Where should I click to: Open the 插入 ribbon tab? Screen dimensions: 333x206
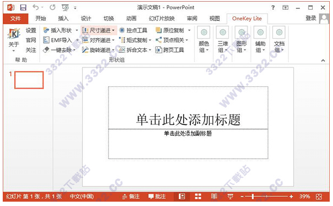pos(63,18)
